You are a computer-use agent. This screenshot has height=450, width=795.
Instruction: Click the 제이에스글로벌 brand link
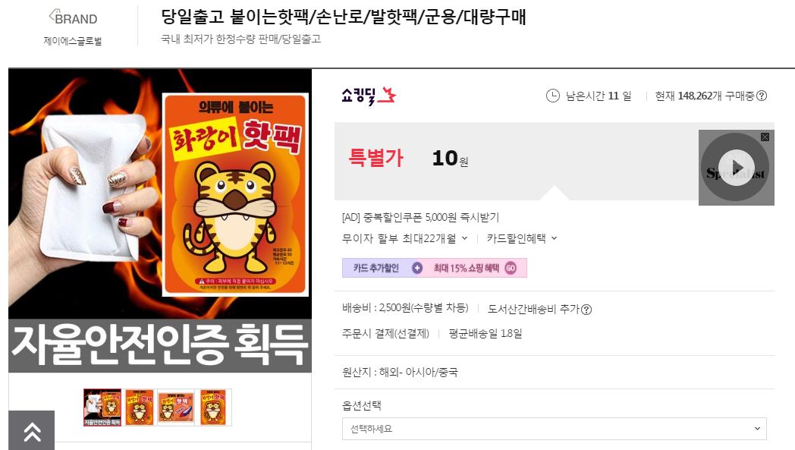click(73, 40)
